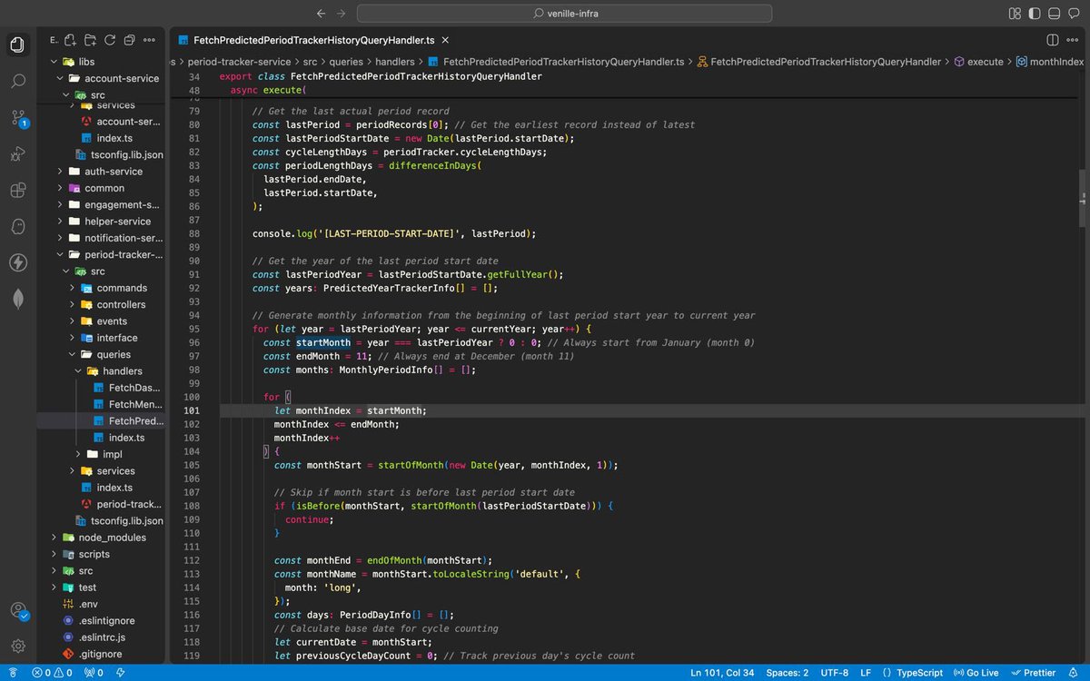This screenshot has width=1090, height=681.
Task: Change file encoding via UTF-8
Action: coord(834,673)
